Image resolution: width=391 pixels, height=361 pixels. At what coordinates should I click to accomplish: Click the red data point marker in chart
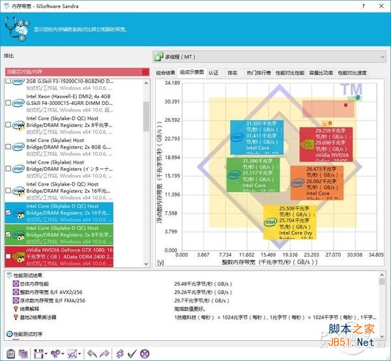[345, 105]
